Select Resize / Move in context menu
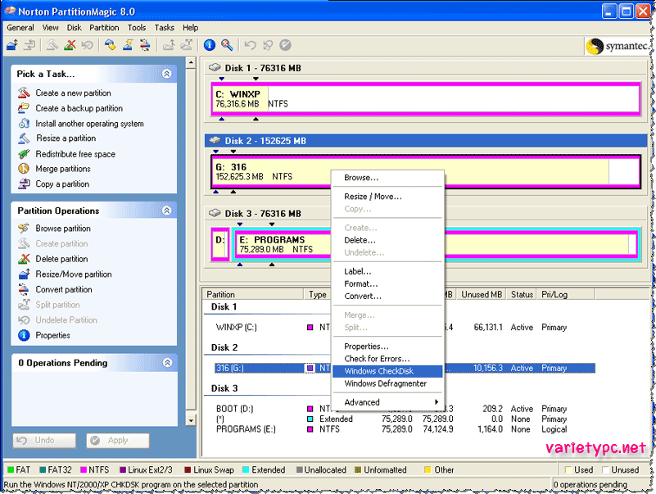656x494 pixels. (387, 197)
